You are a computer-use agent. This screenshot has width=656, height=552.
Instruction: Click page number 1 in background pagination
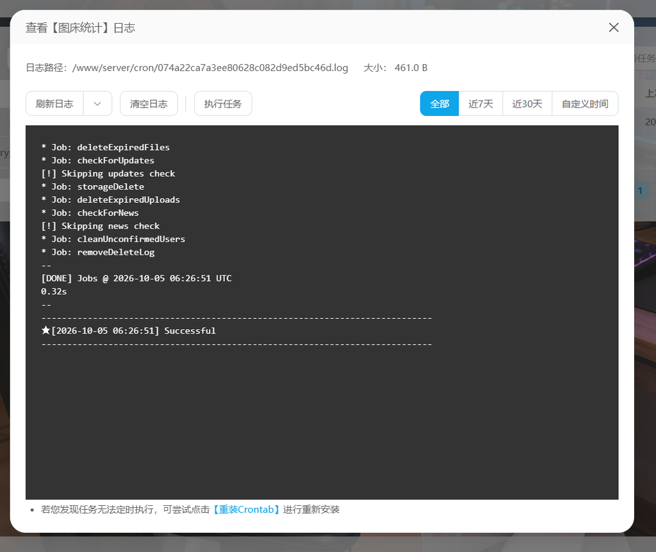click(640, 191)
